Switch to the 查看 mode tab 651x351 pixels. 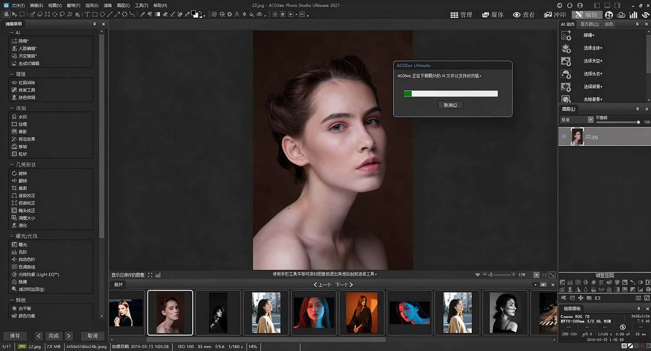524,15
